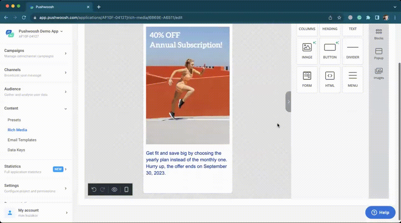Open the Grammarly extension icon
The height and width of the screenshot is (223, 401).
[359, 18]
